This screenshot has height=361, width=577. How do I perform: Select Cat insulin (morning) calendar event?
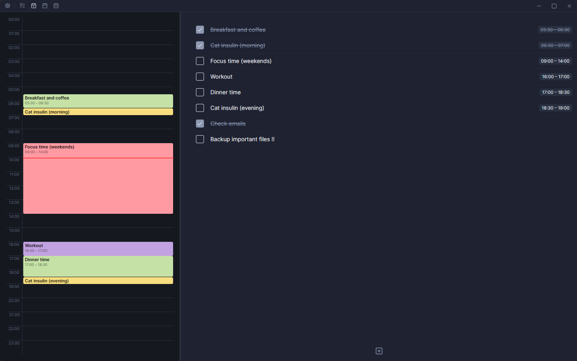(98, 112)
